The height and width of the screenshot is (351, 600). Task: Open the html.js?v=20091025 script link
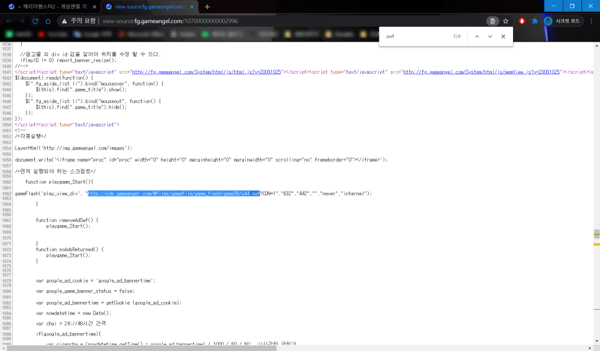coord(206,72)
